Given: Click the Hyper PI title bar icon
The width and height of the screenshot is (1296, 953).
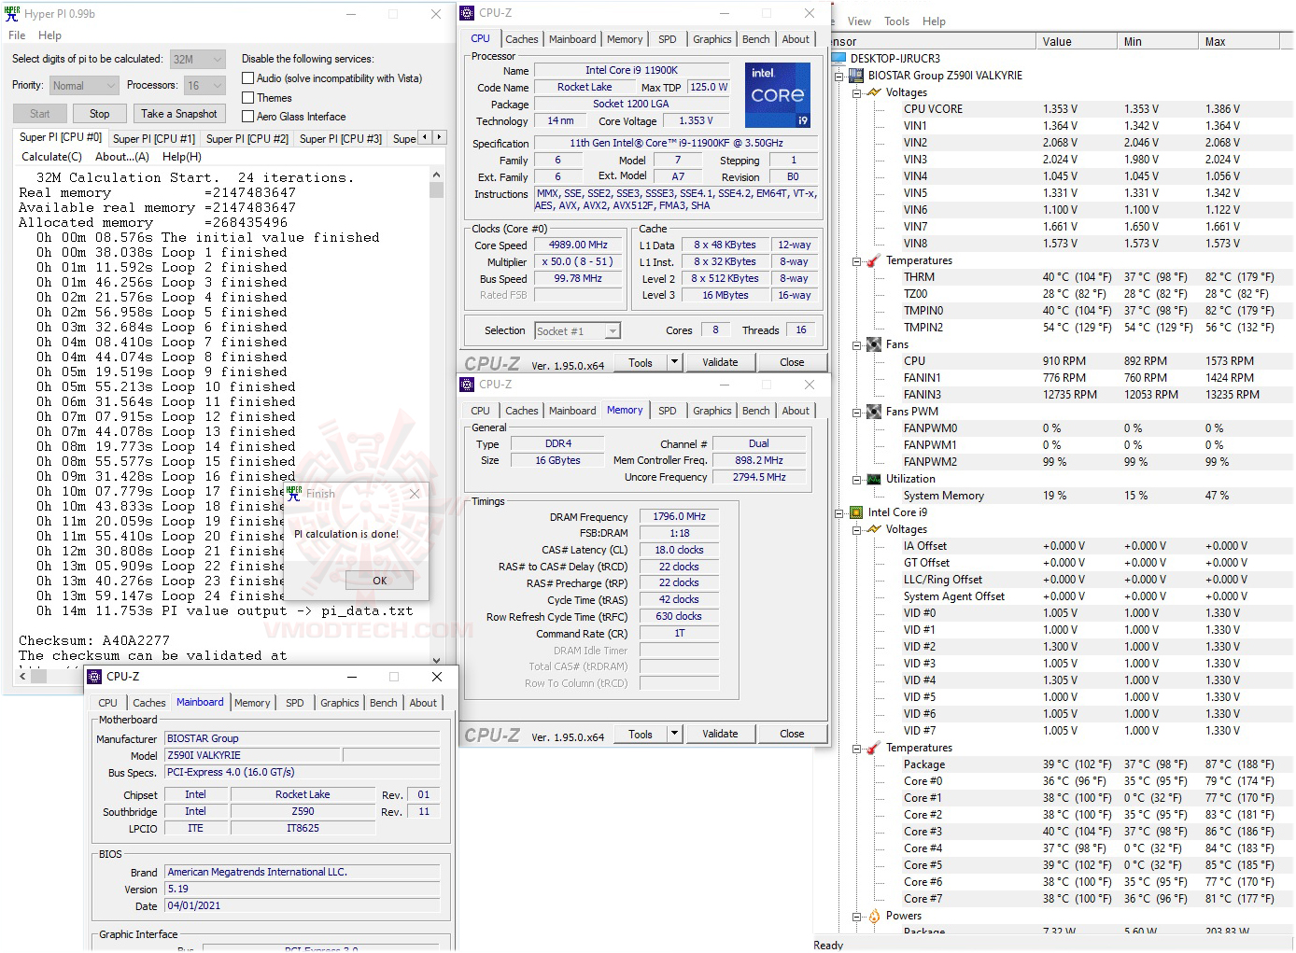Looking at the screenshot, I should point(12,14).
